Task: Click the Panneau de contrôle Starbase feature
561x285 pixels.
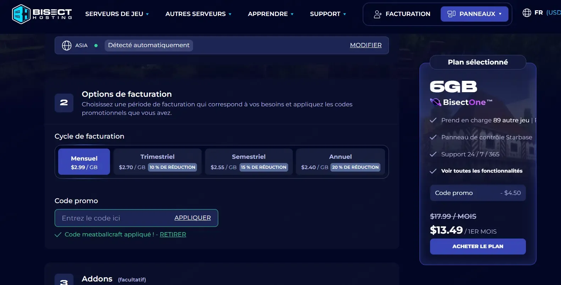Action: pos(487,137)
